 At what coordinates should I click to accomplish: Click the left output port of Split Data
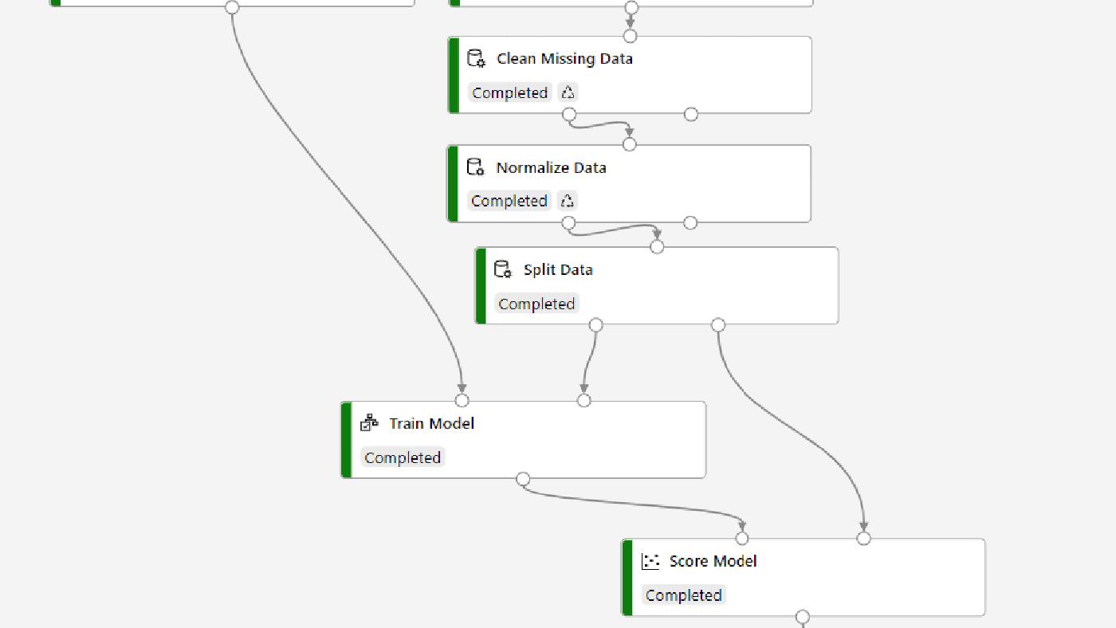[x=595, y=324]
